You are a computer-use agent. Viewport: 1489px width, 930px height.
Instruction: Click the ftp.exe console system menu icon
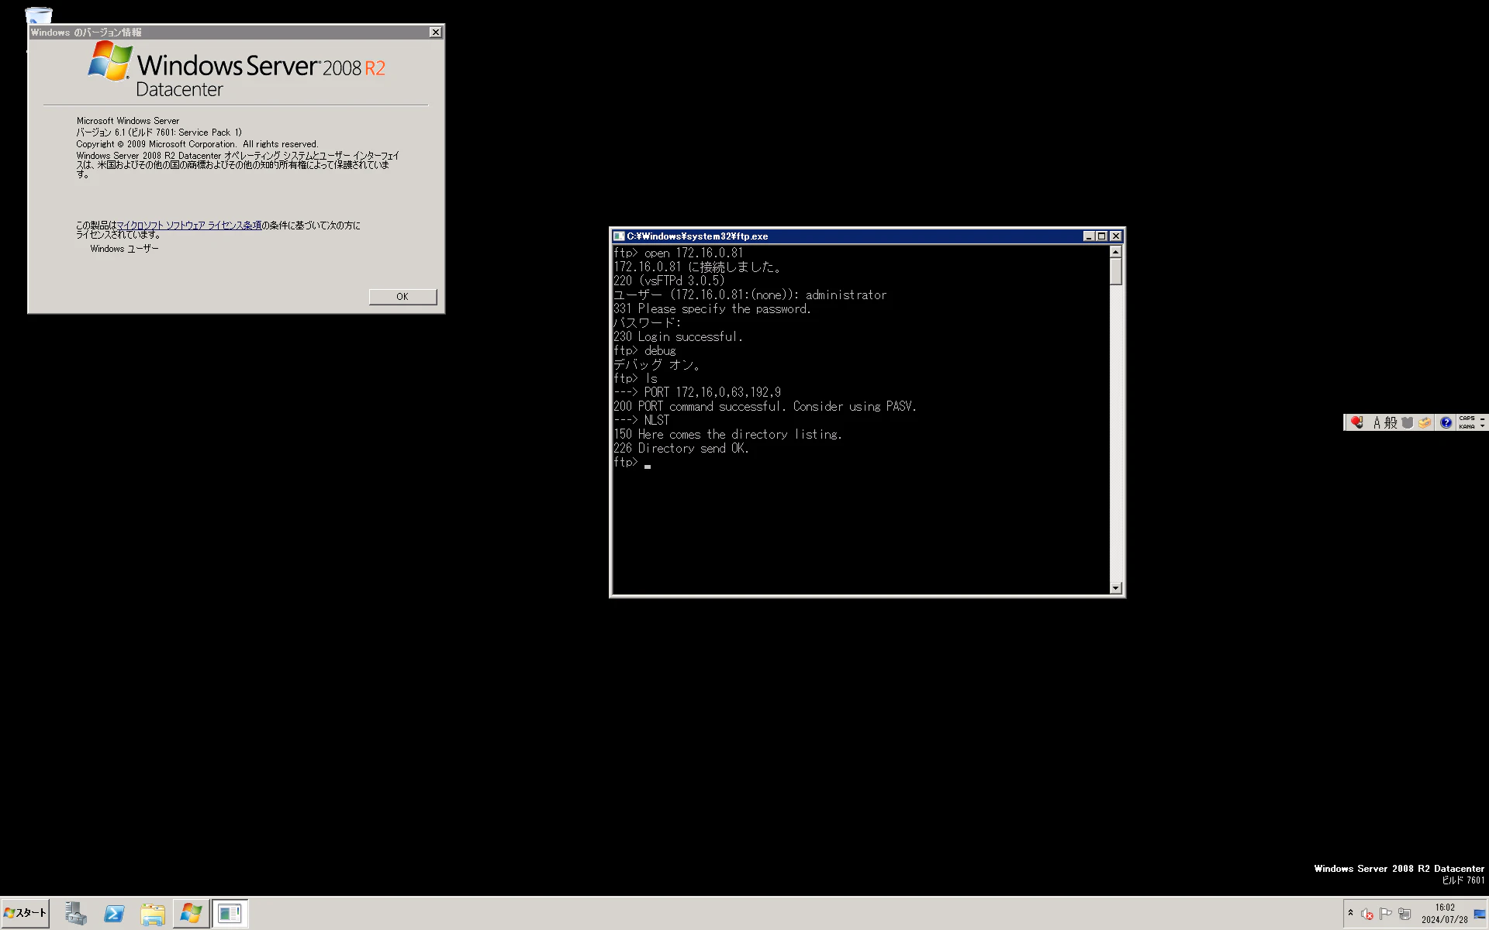coord(619,236)
